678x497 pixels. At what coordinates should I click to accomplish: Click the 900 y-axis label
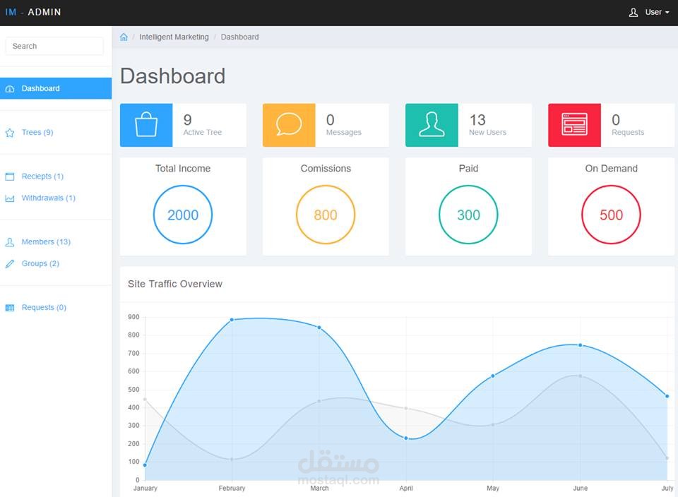point(133,317)
